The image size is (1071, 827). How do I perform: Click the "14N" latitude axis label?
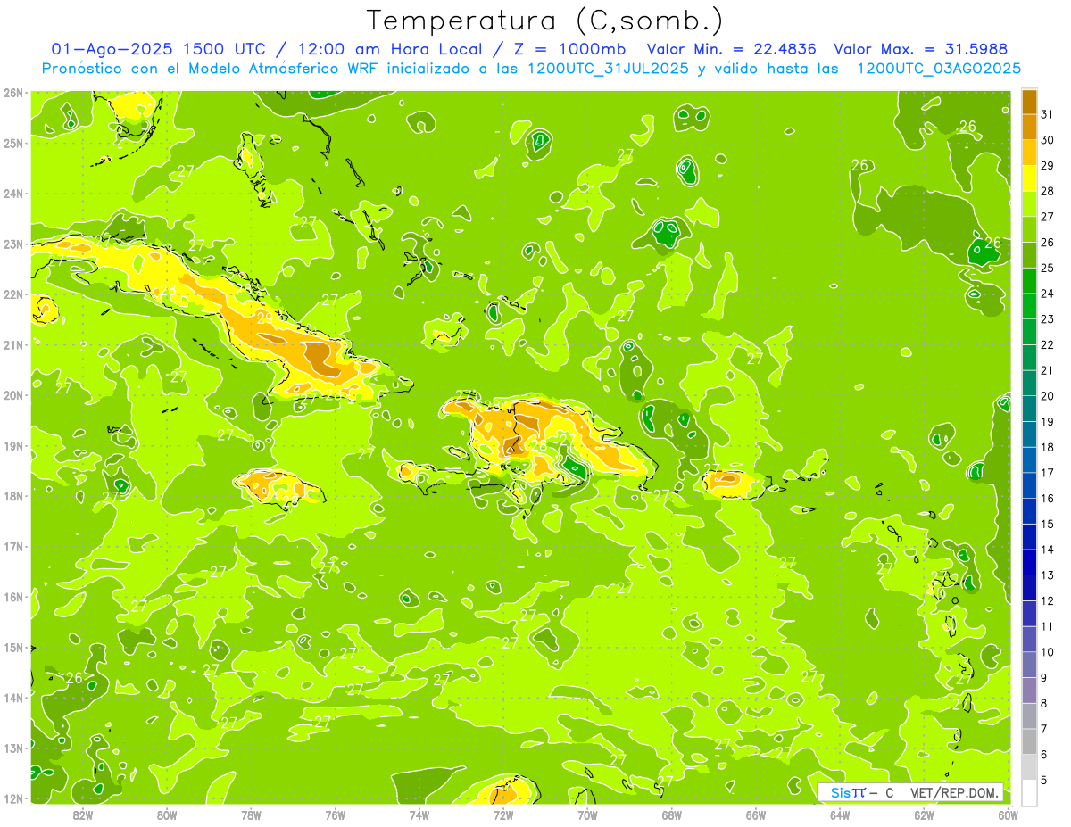pyautogui.click(x=13, y=698)
